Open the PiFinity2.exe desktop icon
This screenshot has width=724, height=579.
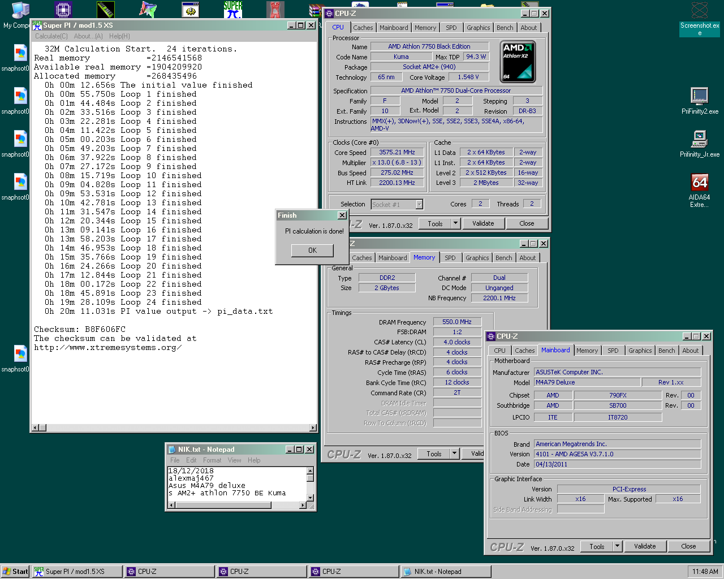point(700,101)
